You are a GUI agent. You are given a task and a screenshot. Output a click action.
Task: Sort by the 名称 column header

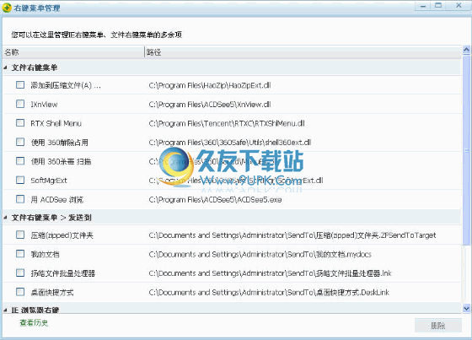pyautogui.click(x=74, y=52)
